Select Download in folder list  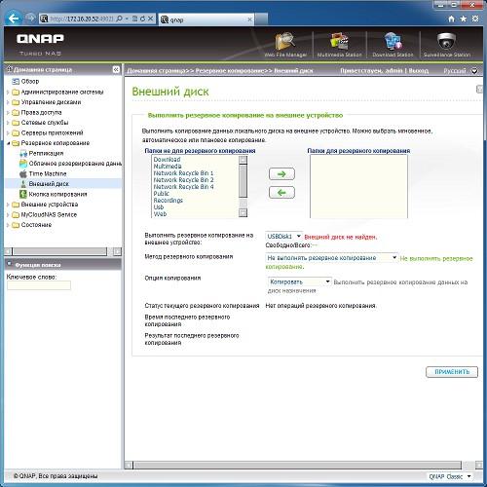167,160
